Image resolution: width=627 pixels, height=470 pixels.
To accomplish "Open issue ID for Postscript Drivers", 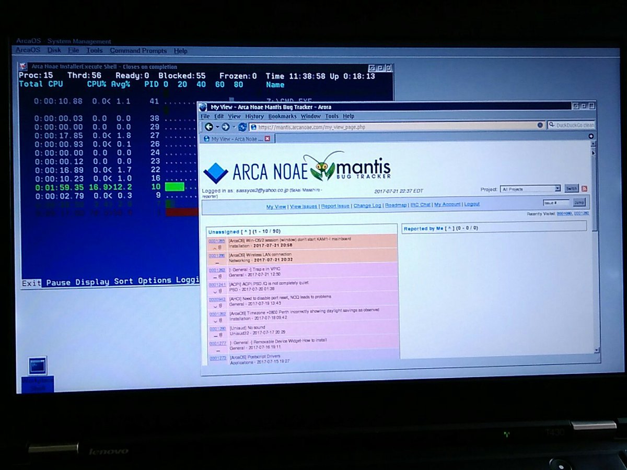I will coord(217,358).
